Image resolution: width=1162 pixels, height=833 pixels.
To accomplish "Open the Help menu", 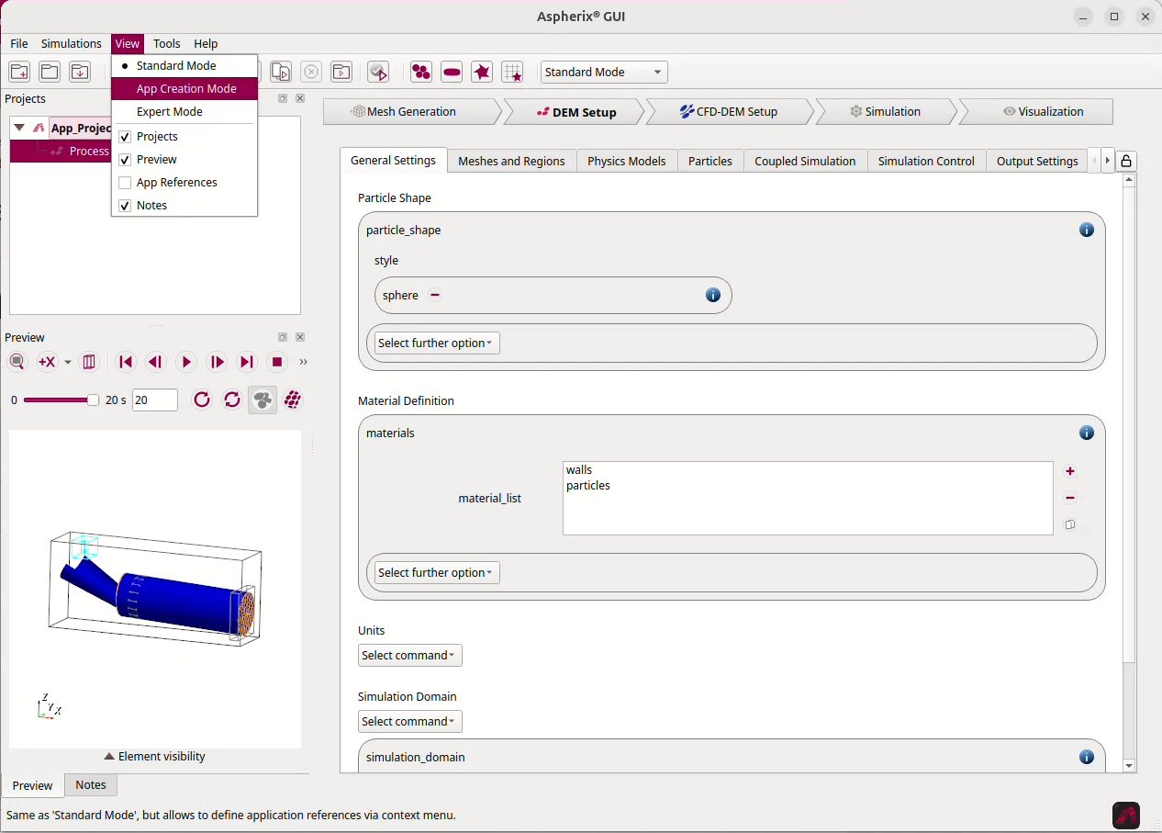I will 206,43.
